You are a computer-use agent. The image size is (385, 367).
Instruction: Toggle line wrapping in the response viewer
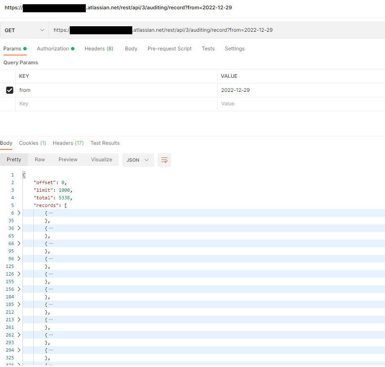[164, 160]
